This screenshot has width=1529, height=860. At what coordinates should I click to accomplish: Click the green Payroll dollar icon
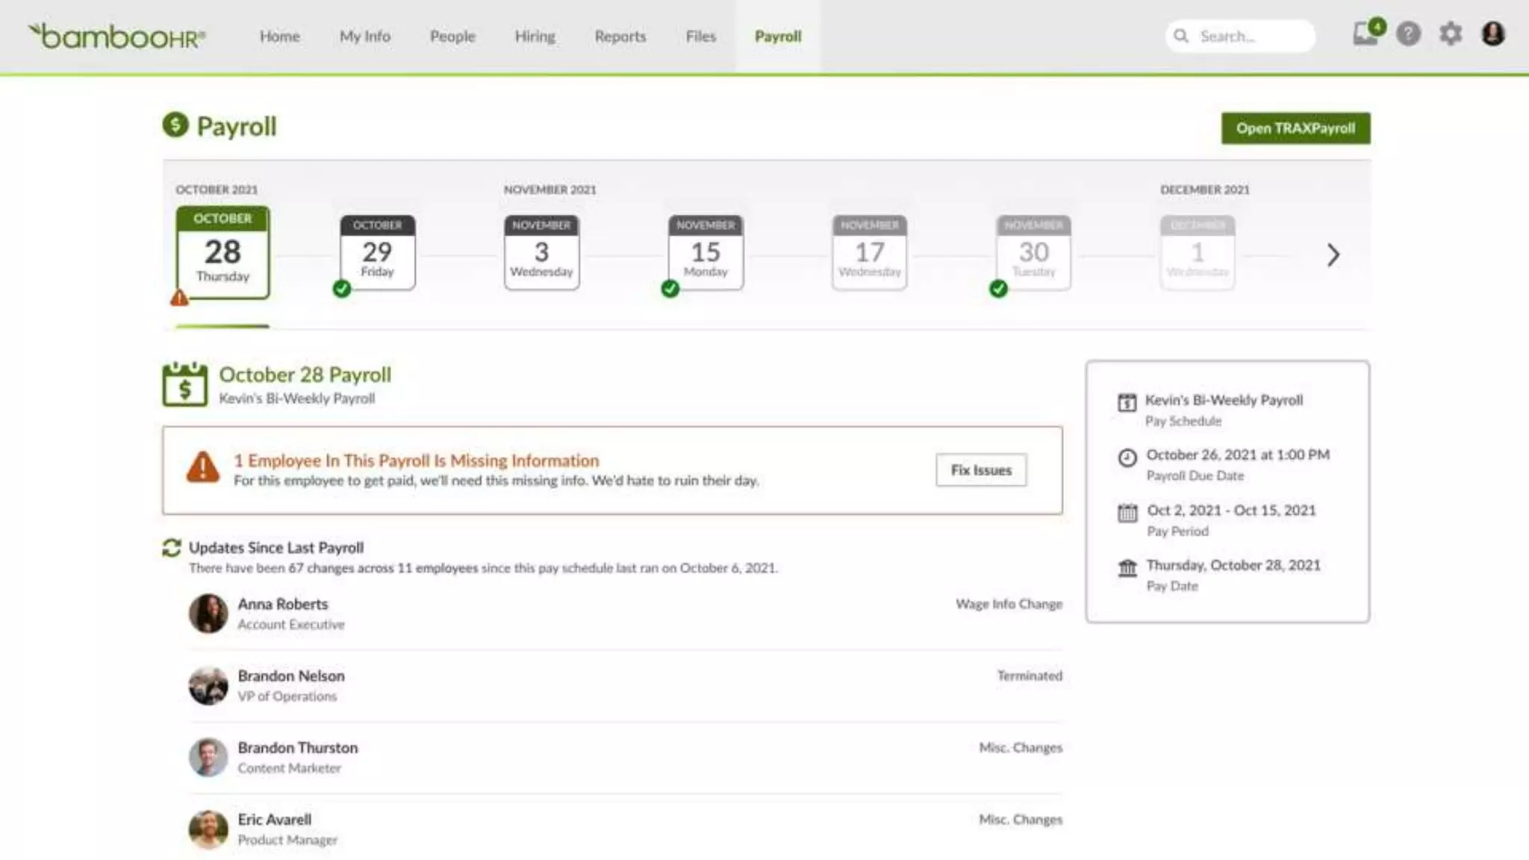175,125
